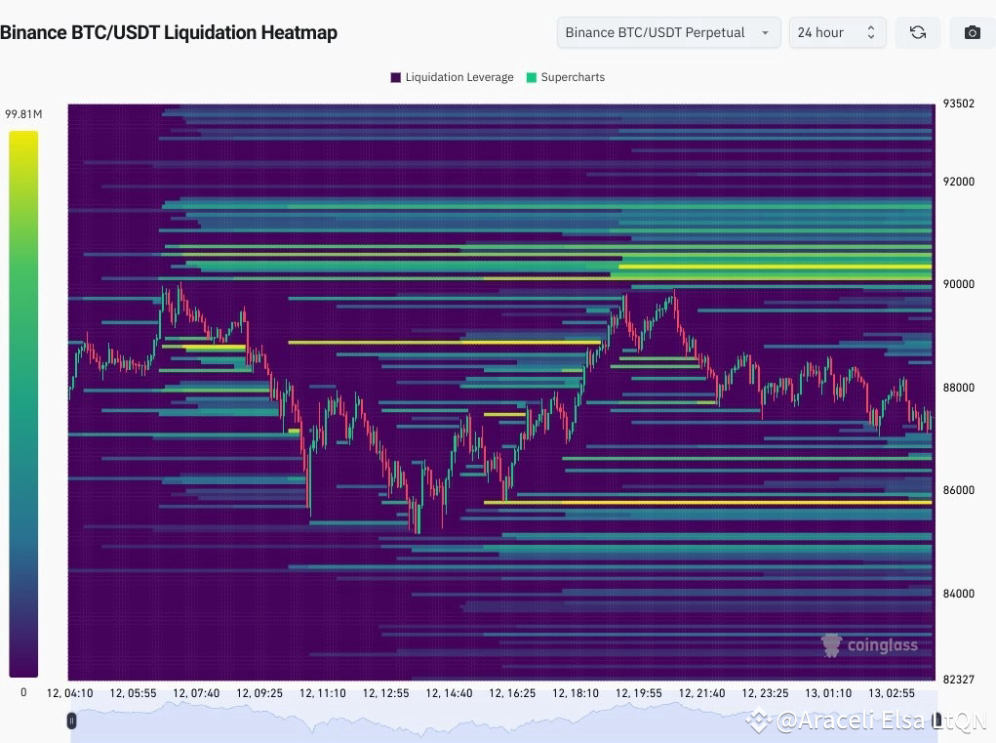Click the refresh icon to reload heatmap data

point(917,32)
